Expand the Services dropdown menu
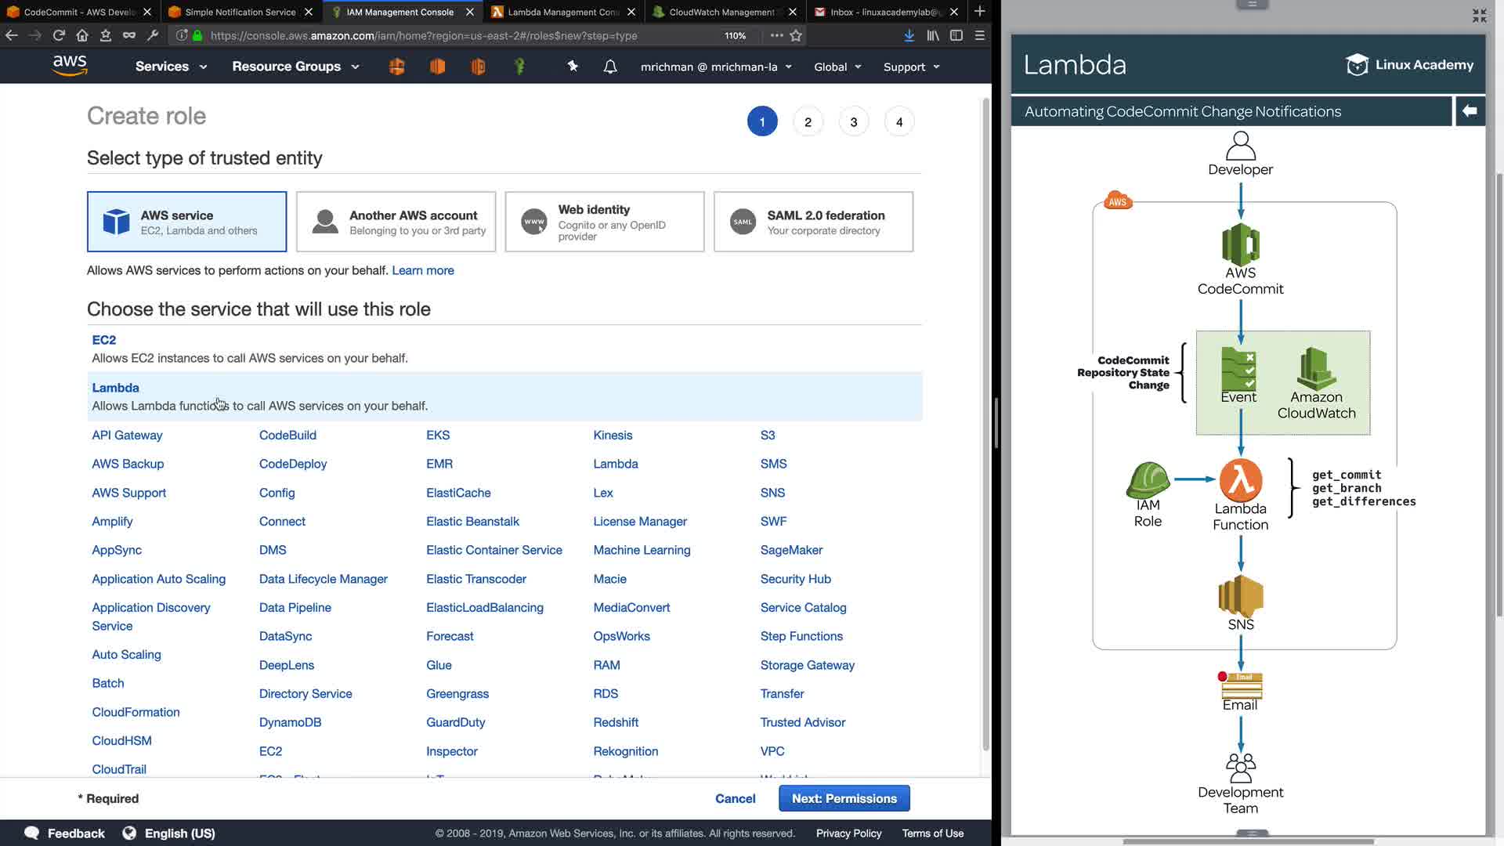The height and width of the screenshot is (846, 1504). point(171,67)
